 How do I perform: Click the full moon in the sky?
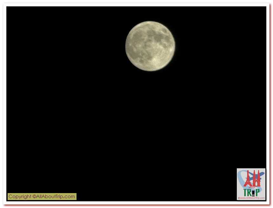150,46
